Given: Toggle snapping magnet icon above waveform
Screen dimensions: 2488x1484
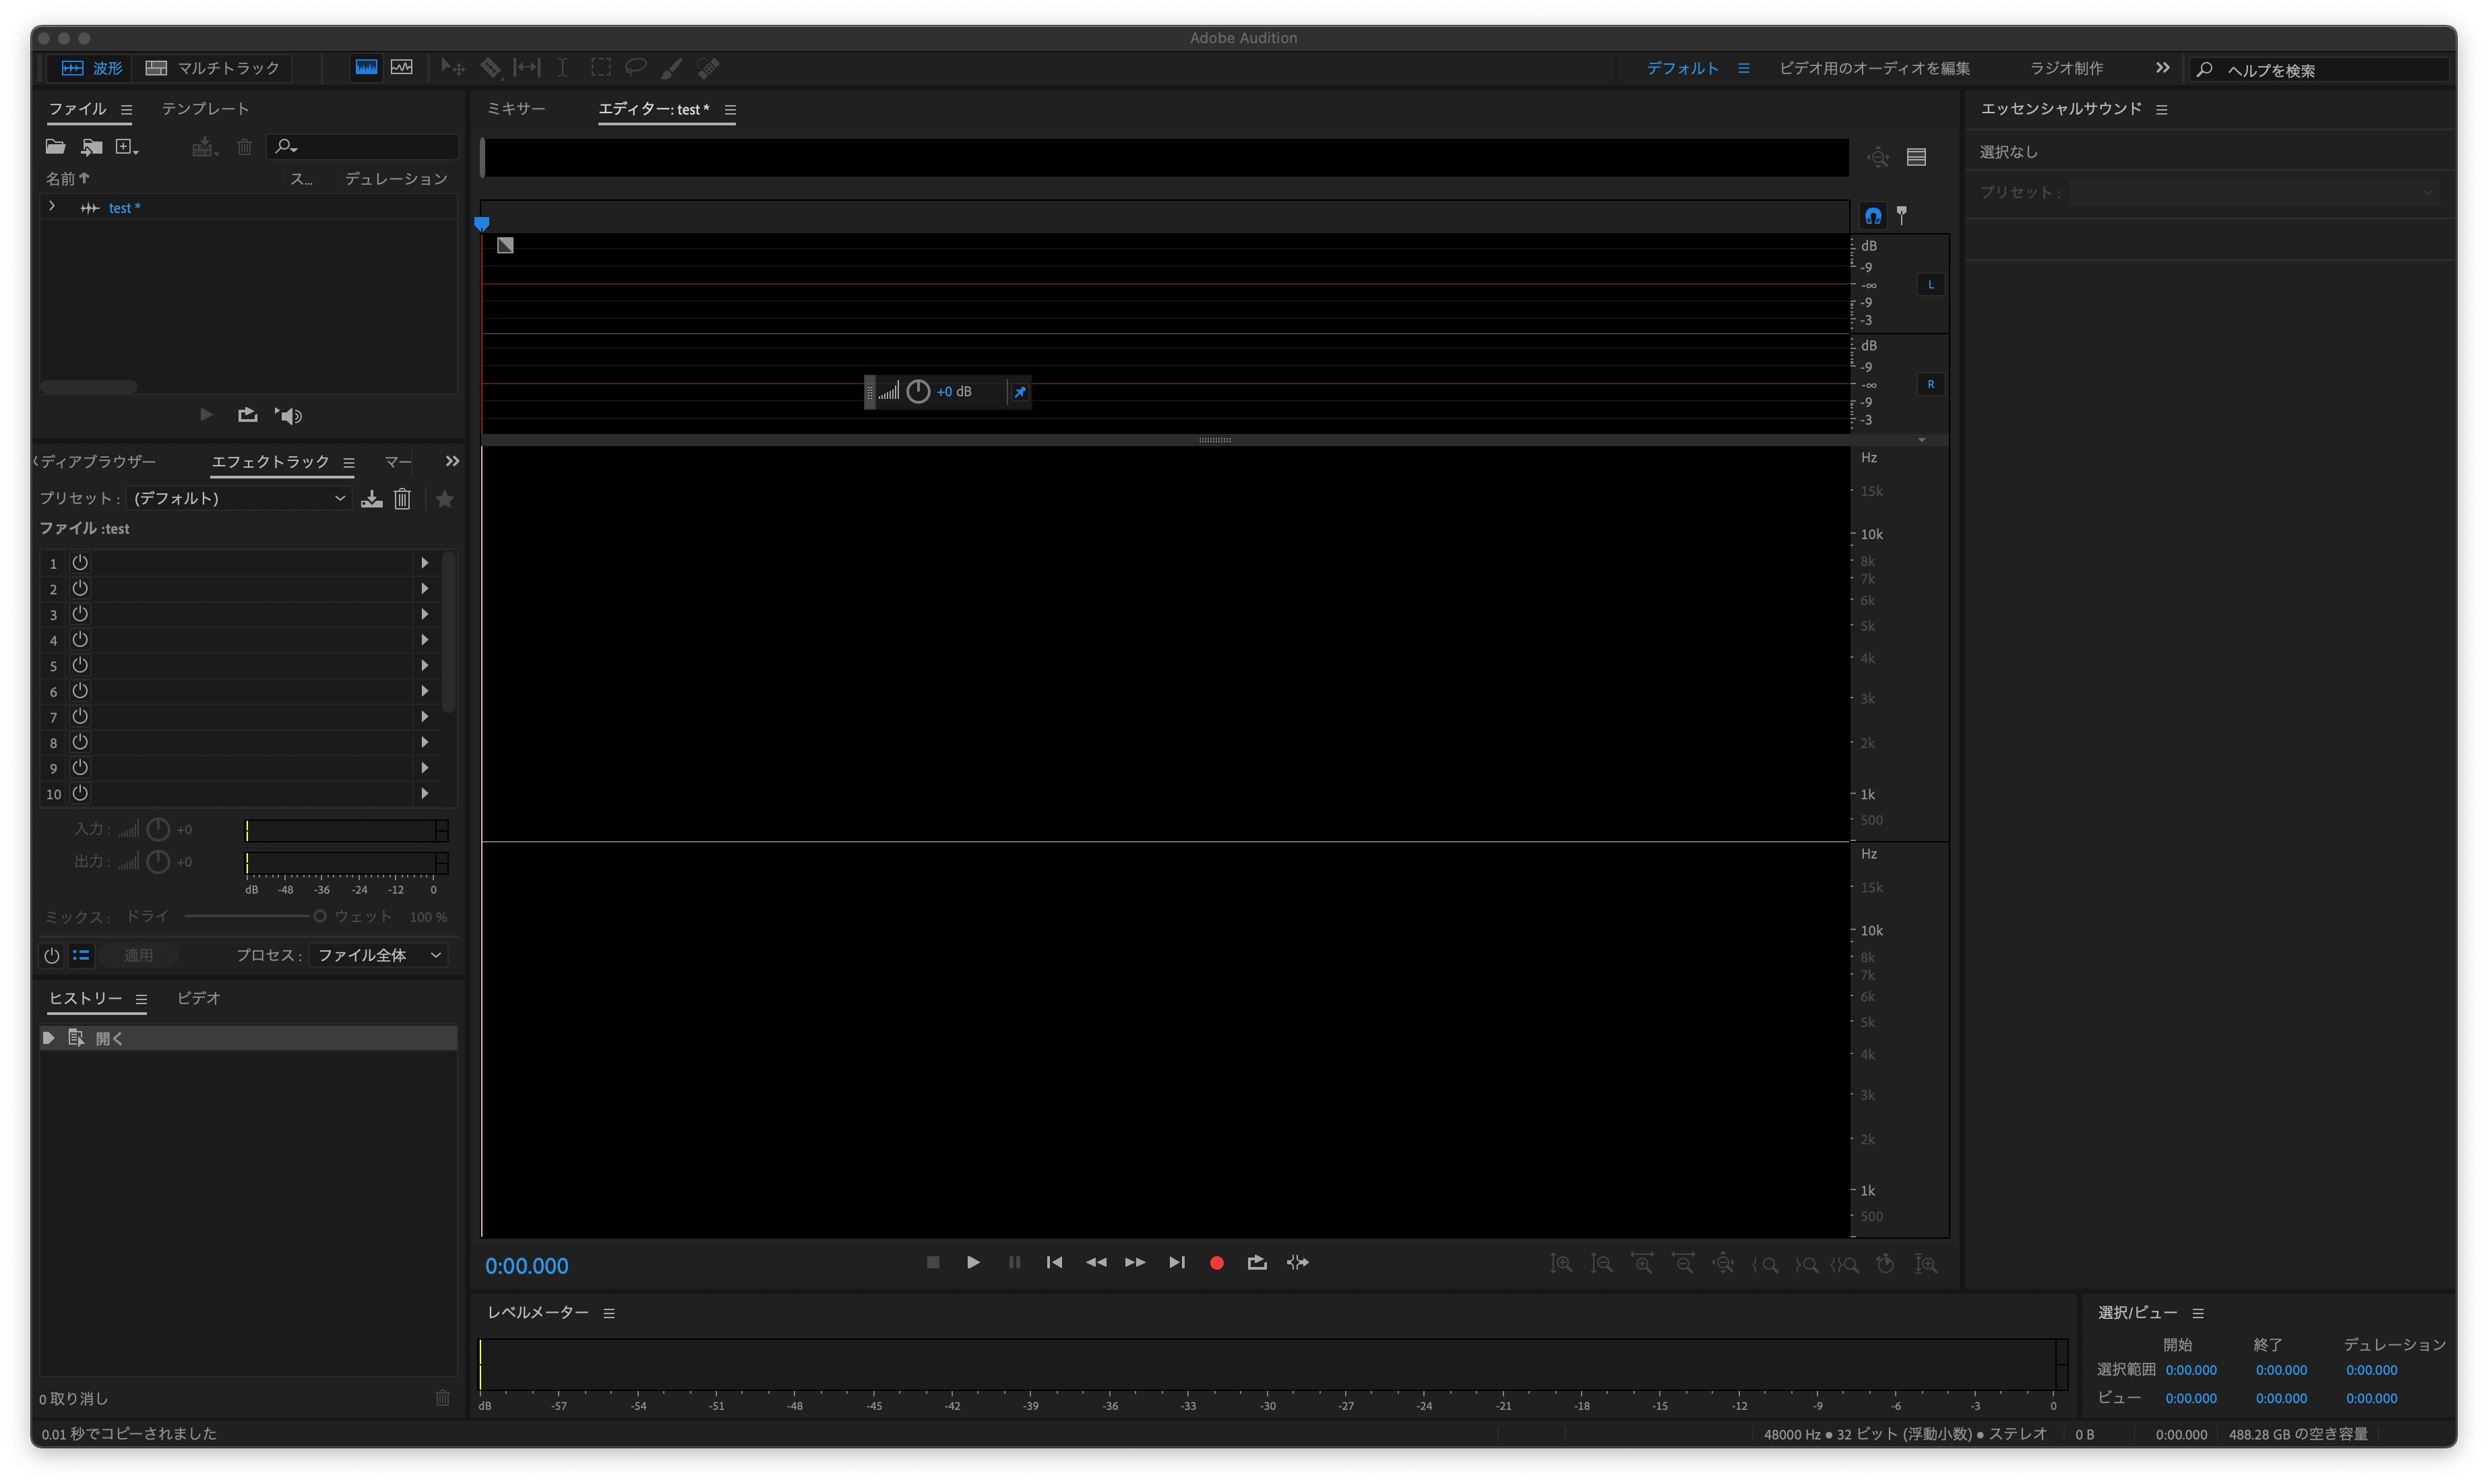Looking at the screenshot, I should click(1873, 215).
